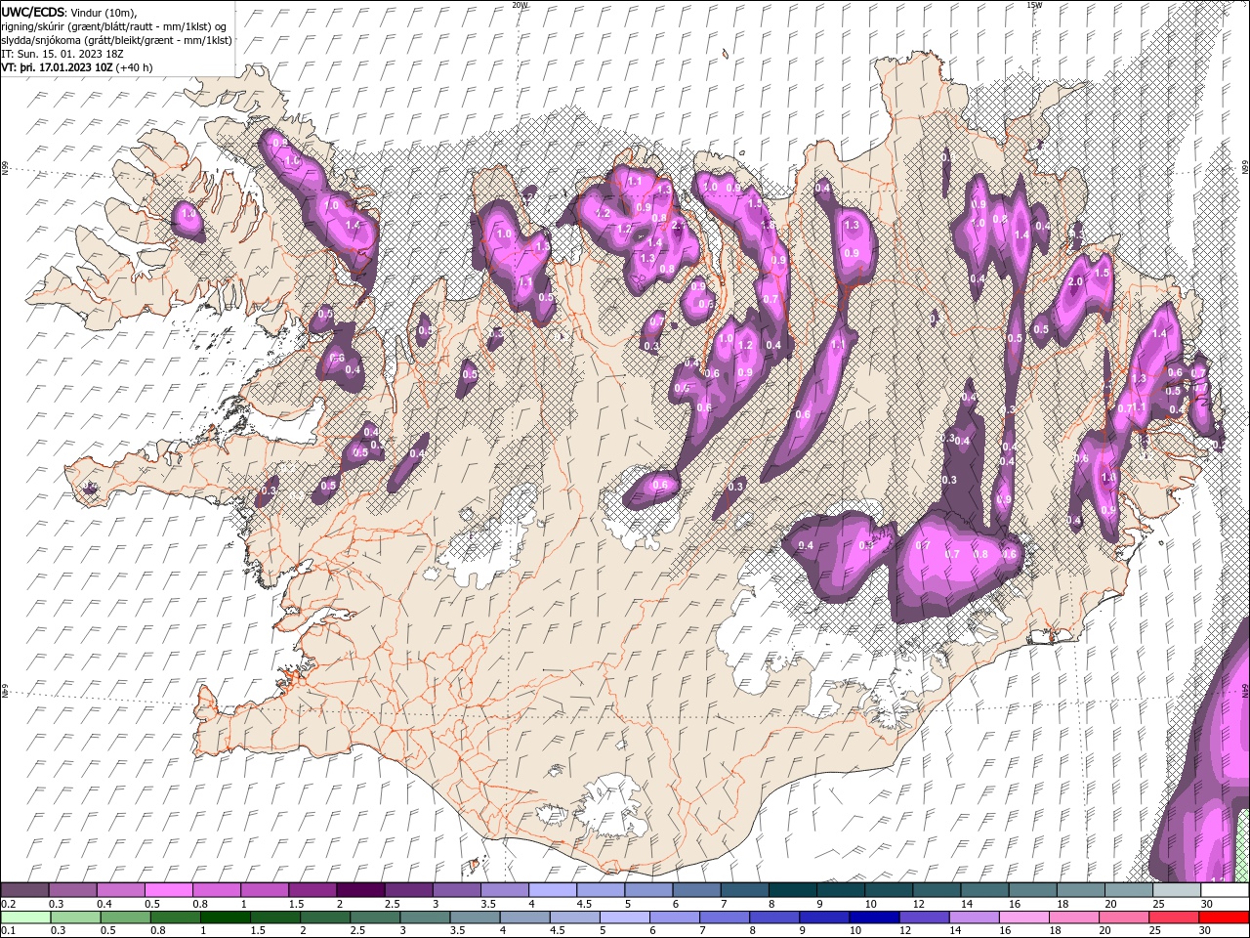Pick the darkest purple swatch at 2 in snow scale
The height and width of the screenshot is (938, 1250).
pos(359,890)
